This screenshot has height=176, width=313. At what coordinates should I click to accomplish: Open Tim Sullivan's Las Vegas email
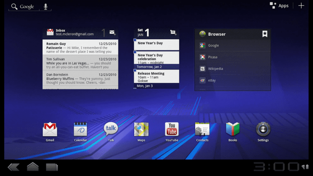pos(80,63)
